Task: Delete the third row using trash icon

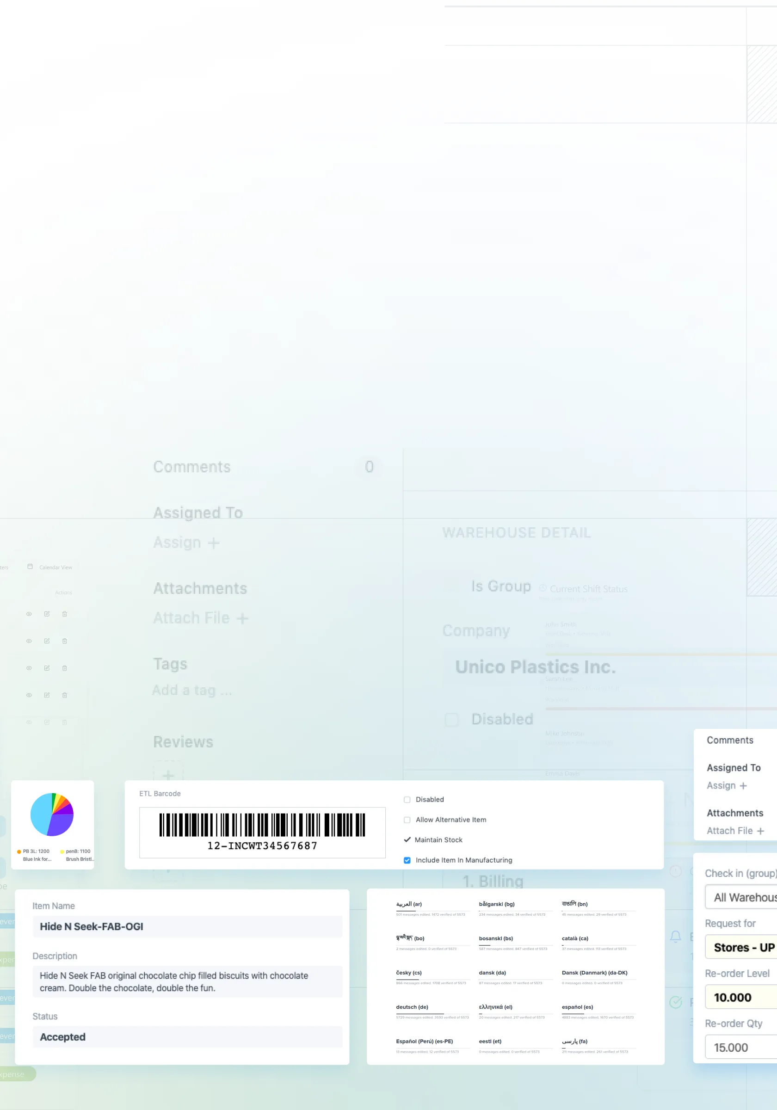Action: point(64,668)
